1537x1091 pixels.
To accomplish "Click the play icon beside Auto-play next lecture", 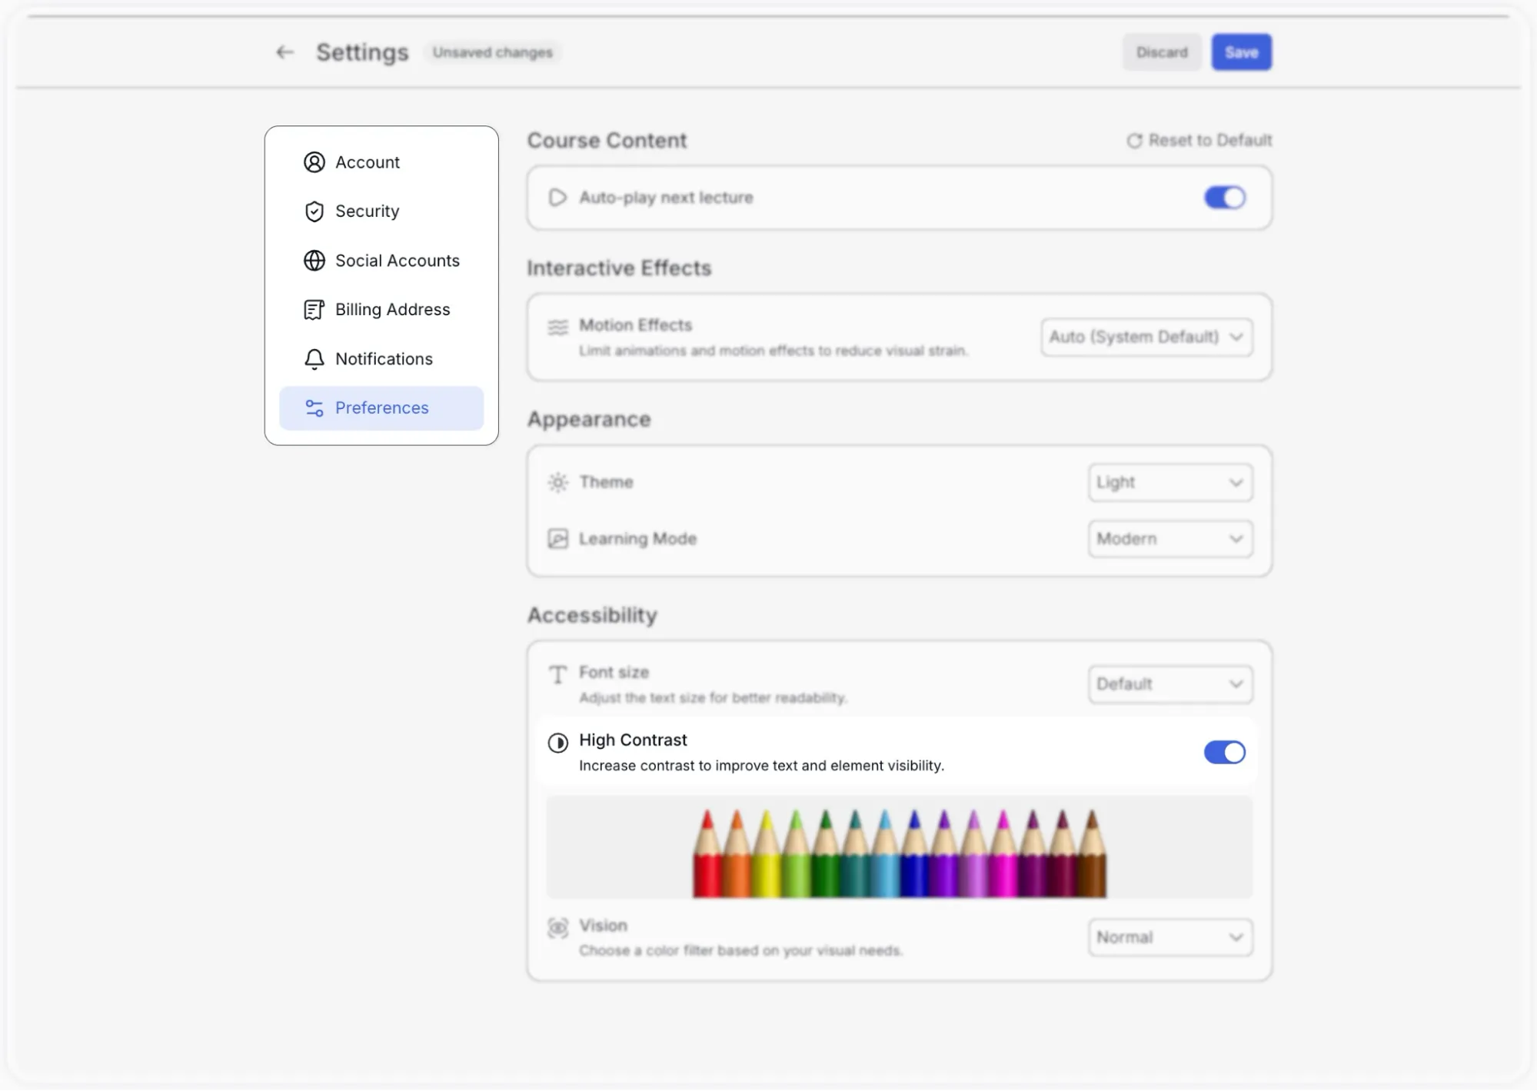I will point(557,198).
